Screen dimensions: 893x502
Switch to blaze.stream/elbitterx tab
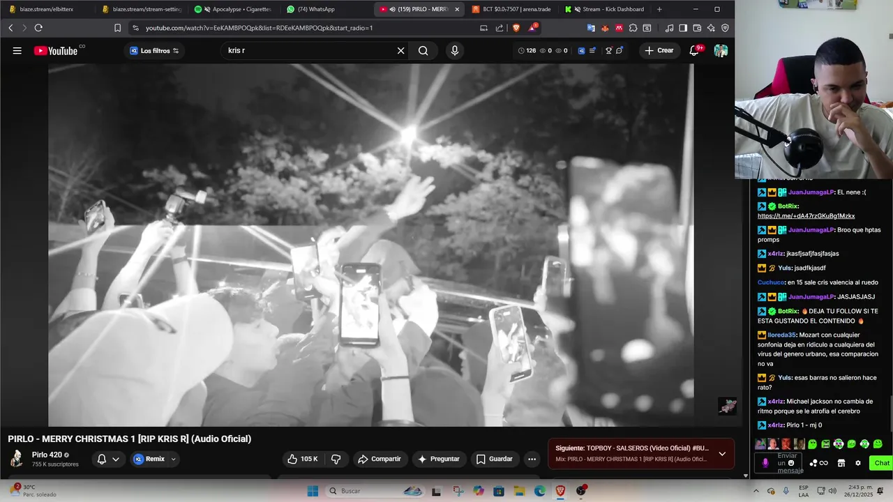click(47, 9)
